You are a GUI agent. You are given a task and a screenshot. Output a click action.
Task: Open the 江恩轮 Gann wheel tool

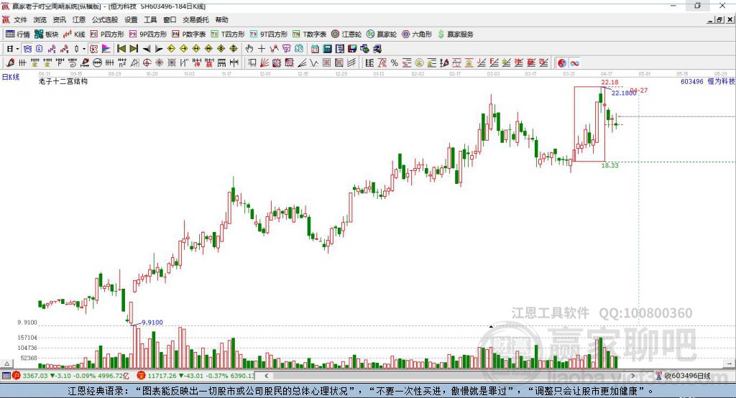(346, 34)
